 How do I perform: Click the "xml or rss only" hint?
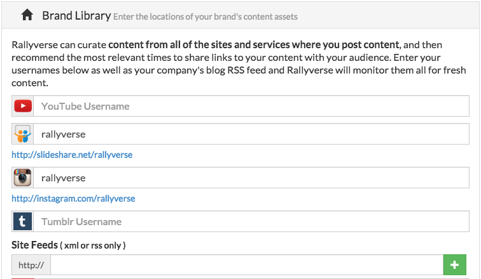coord(93,245)
